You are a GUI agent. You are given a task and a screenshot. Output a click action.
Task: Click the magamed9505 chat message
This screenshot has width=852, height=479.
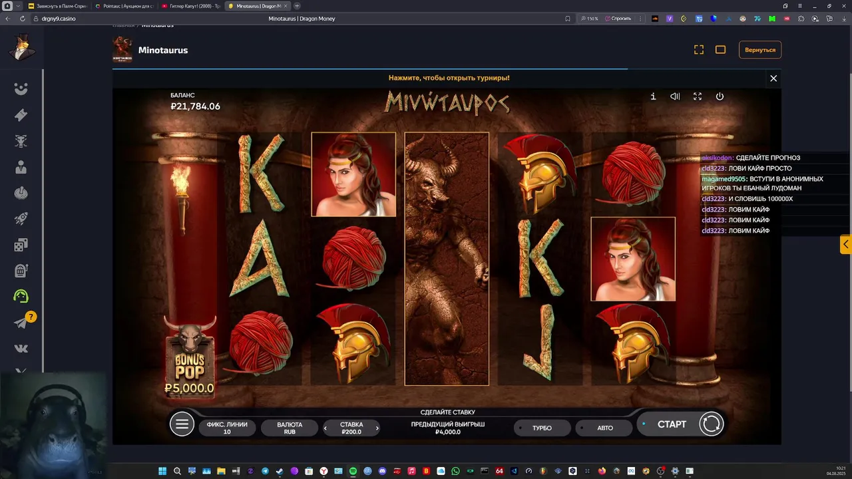[x=763, y=184]
